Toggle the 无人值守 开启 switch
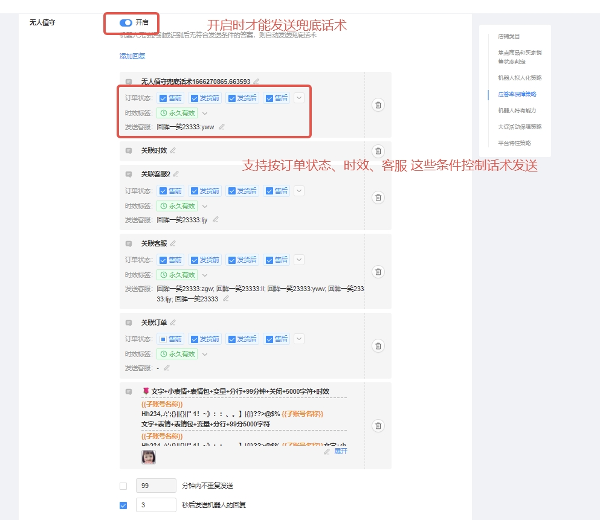600x520 pixels. [x=126, y=23]
